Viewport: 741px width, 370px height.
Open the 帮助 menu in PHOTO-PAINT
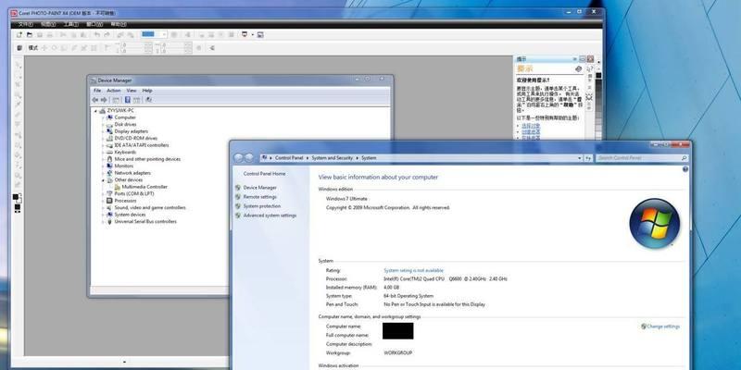119,24
